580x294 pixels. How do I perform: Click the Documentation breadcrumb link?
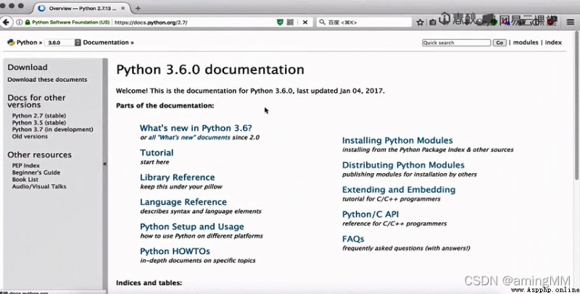105,43
